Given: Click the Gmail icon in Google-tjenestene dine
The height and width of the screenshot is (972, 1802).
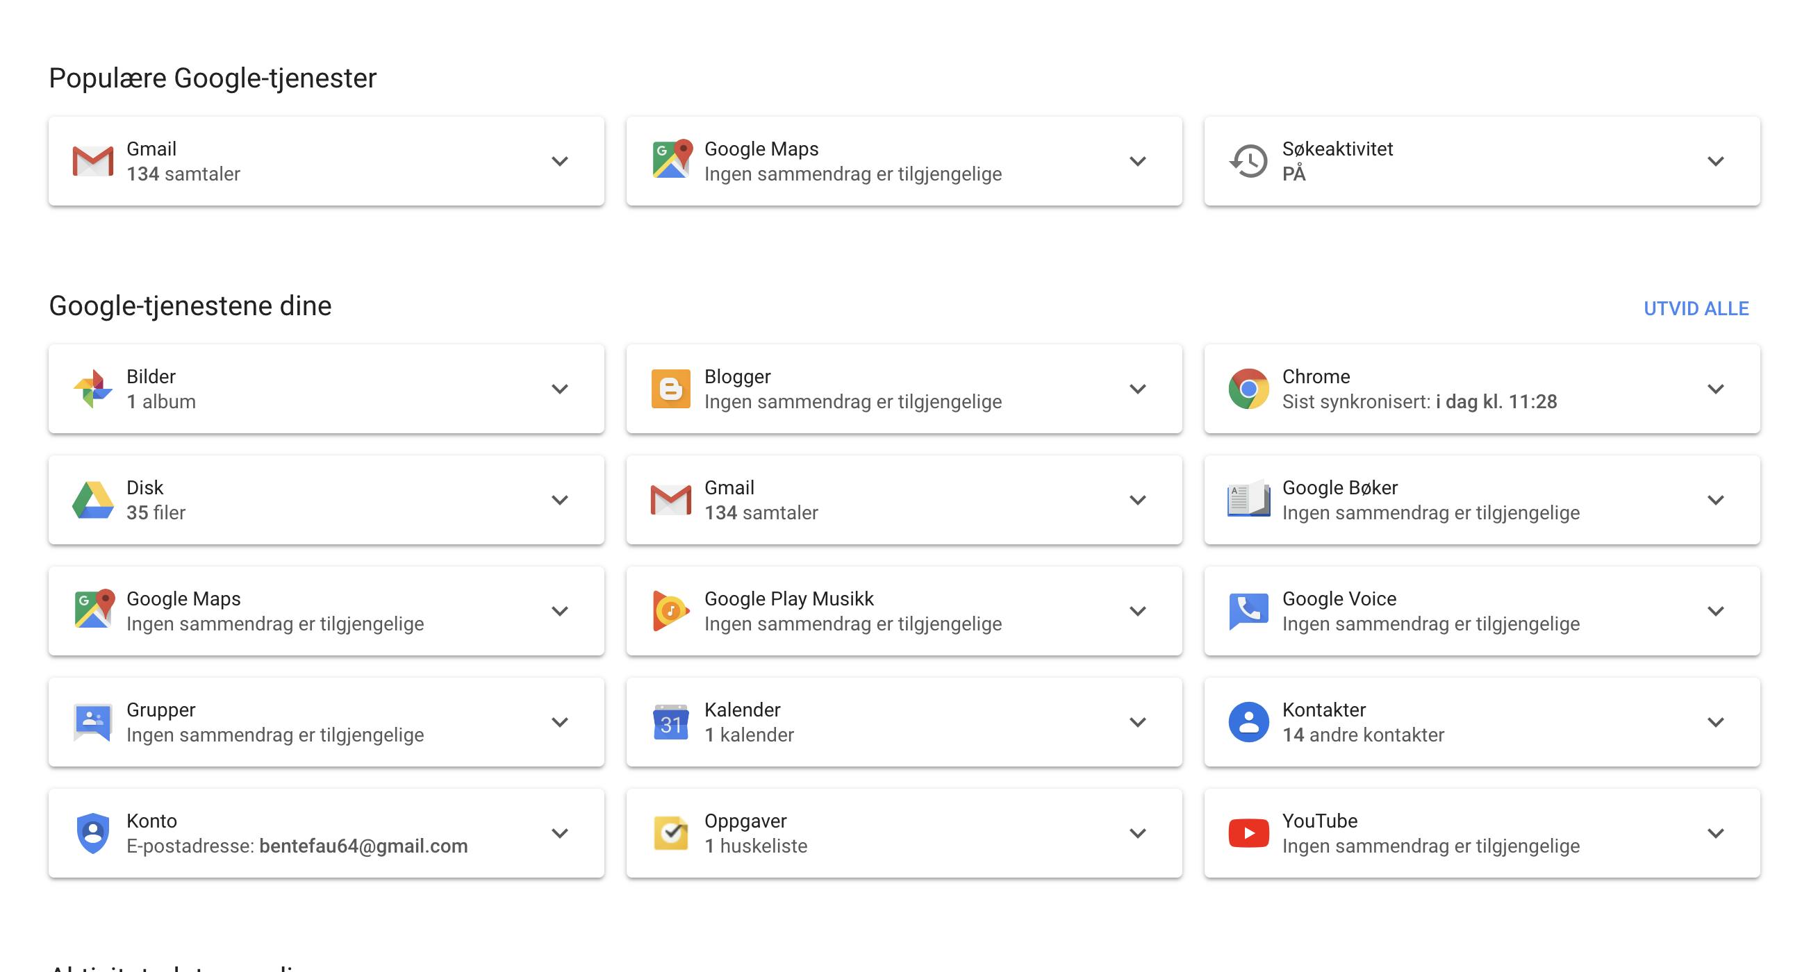Looking at the screenshot, I should (671, 500).
